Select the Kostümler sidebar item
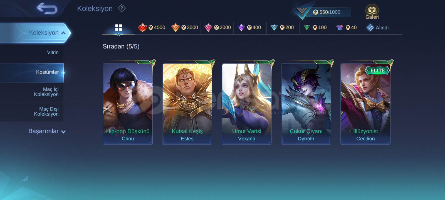 (32, 72)
